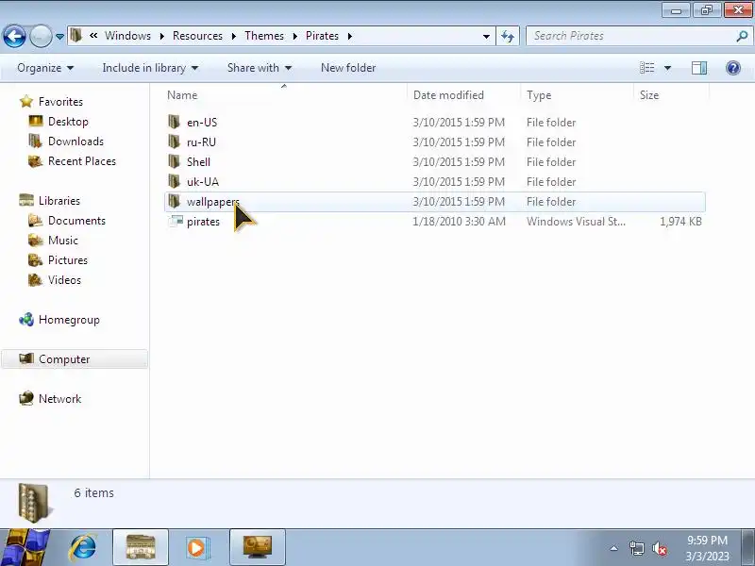Click Resources in the address breadcrumb

pyautogui.click(x=197, y=36)
